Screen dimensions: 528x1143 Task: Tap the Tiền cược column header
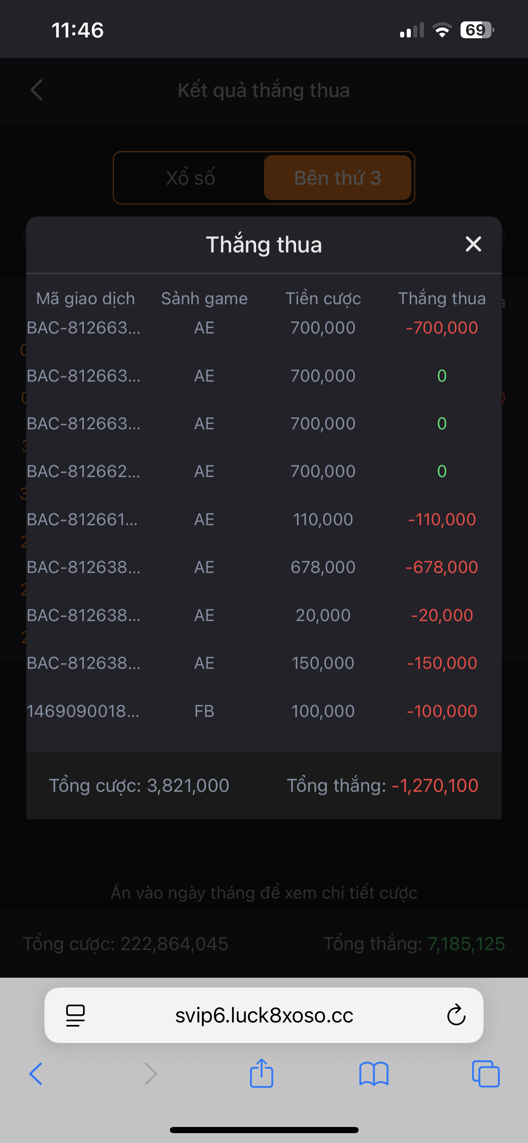(323, 299)
